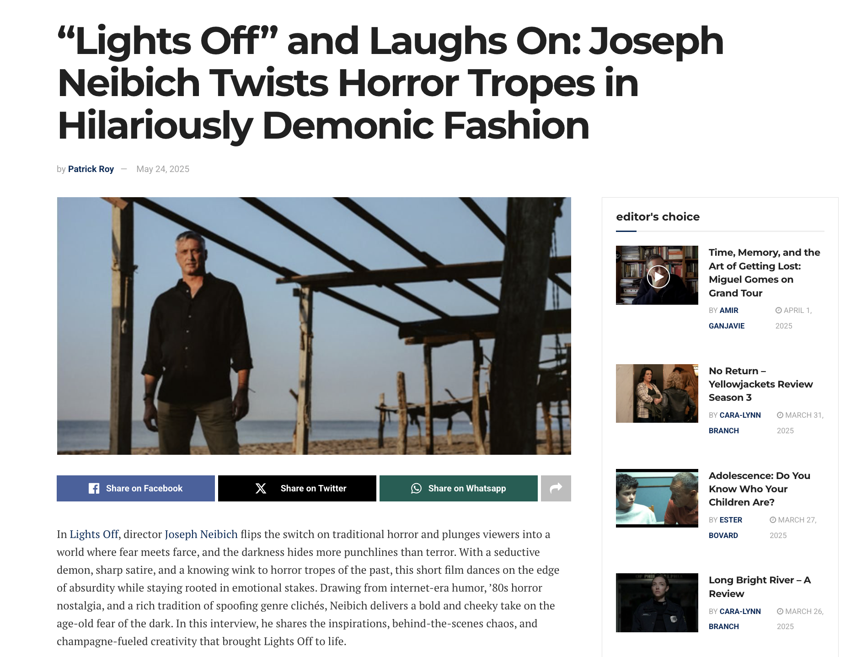
Task: View author Amir Ganjavie's page
Action: (727, 318)
